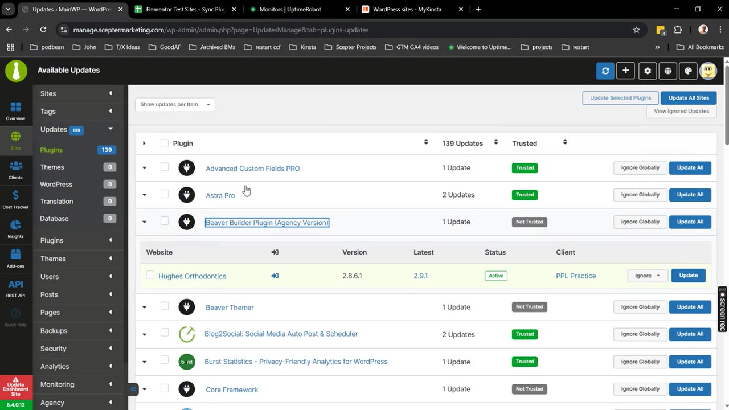Check the Burst Statistics row checkbox

click(x=165, y=360)
